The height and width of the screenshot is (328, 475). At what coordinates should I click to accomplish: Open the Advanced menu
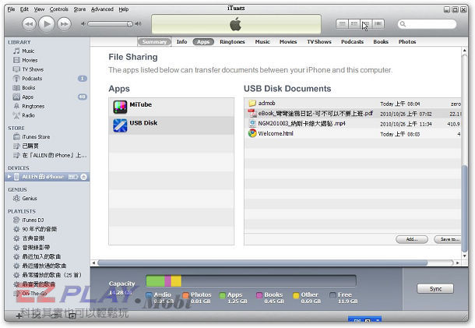click(x=102, y=9)
